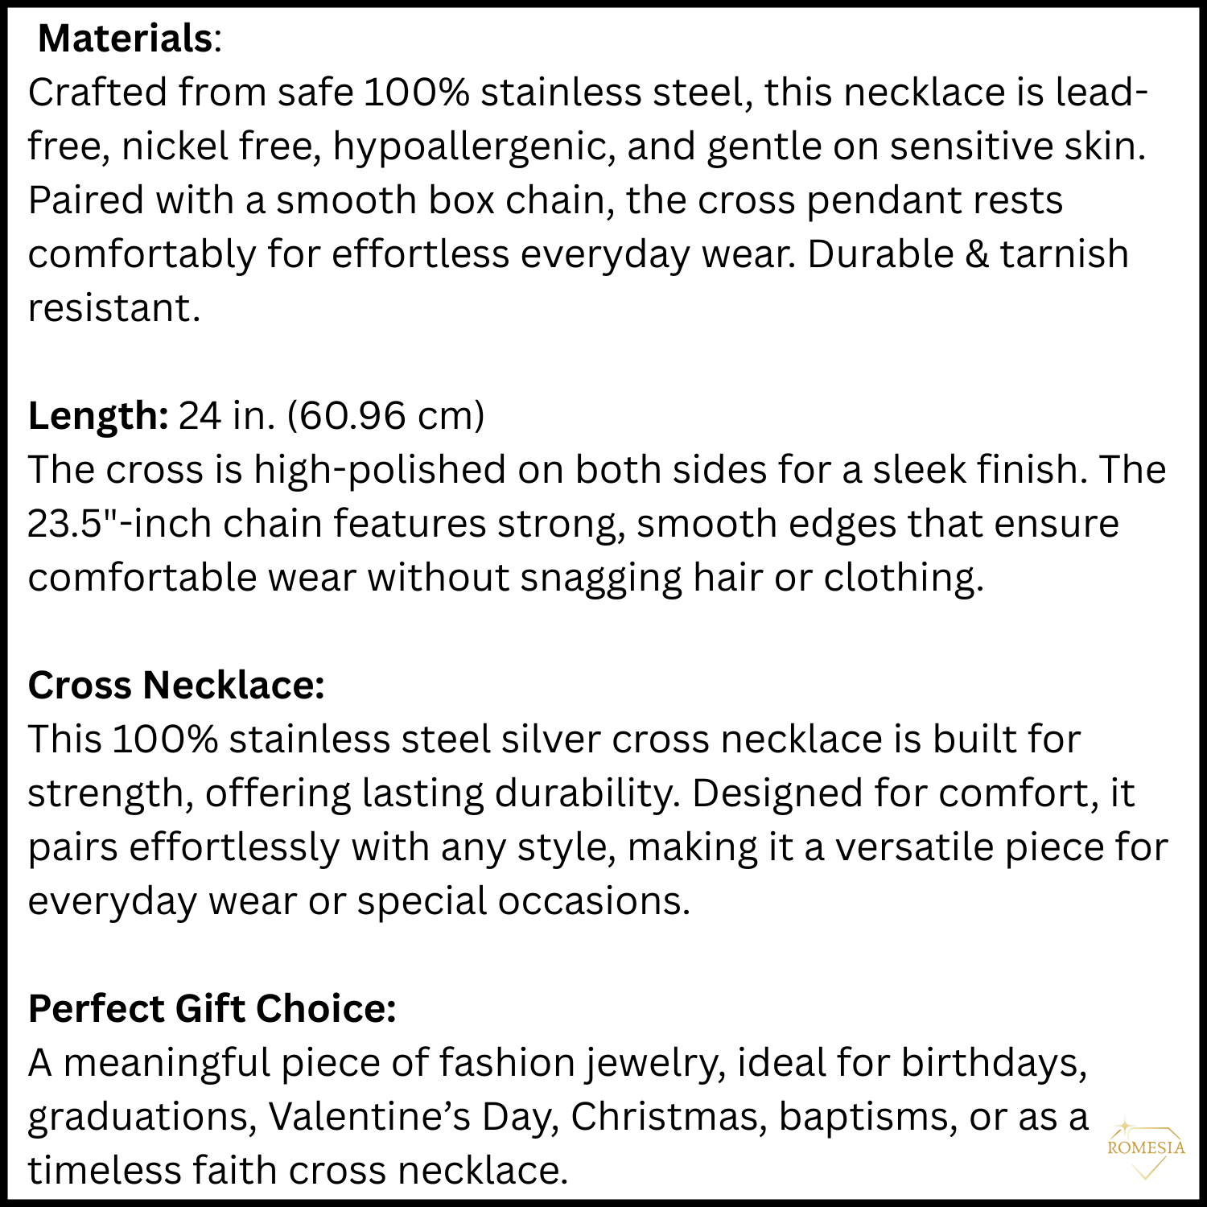Screen dimensions: 1207x1207
Task: Click the Materials heading
Action: click(x=126, y=39)
